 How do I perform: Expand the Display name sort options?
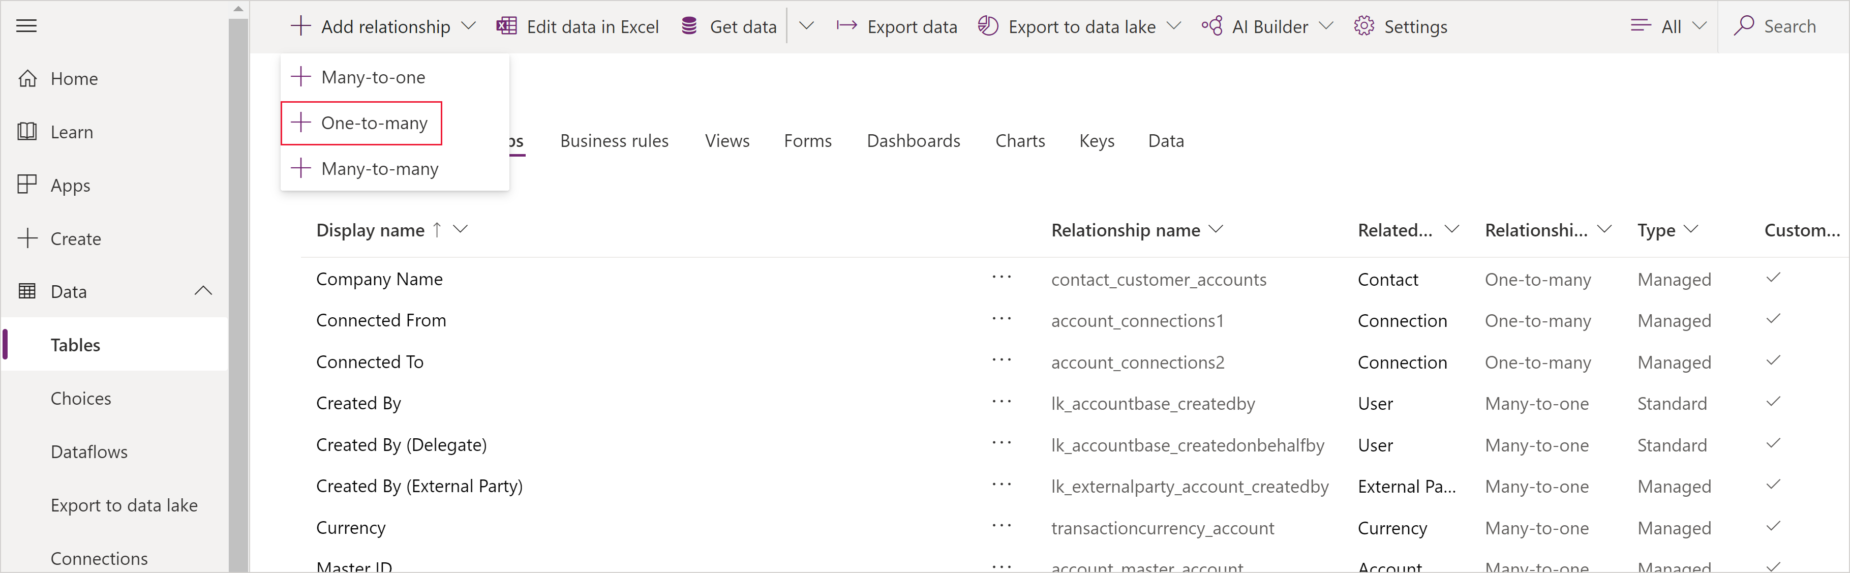click(x=464, y=230)
